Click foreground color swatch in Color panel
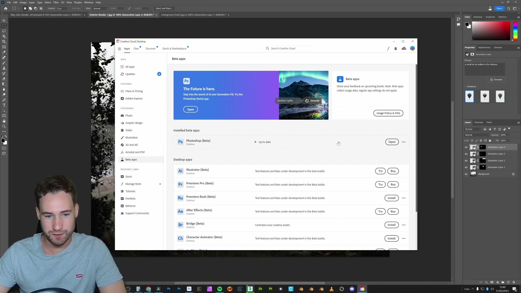 467,24
